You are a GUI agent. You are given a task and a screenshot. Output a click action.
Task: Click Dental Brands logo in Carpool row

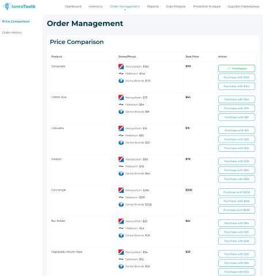(x=121, y=173)
